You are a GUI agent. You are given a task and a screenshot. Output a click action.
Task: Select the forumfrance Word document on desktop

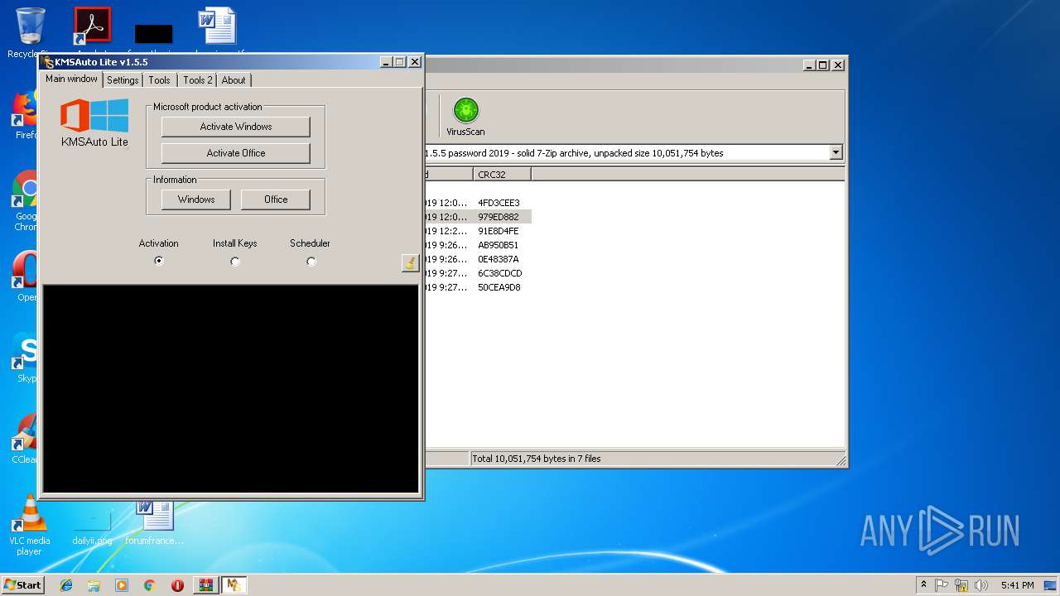point(155,523)
